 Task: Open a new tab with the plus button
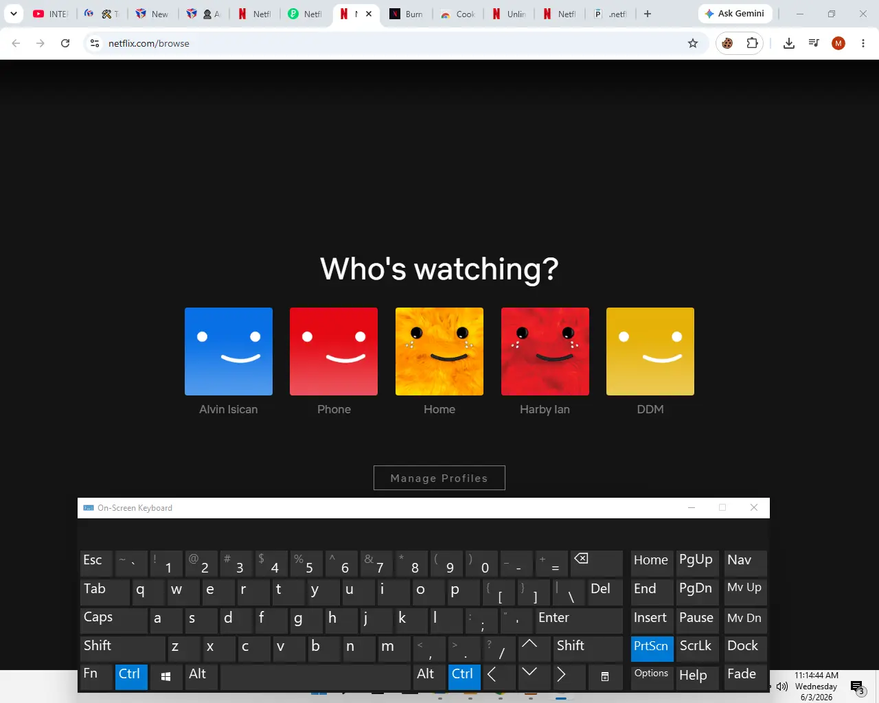[648, 14]
